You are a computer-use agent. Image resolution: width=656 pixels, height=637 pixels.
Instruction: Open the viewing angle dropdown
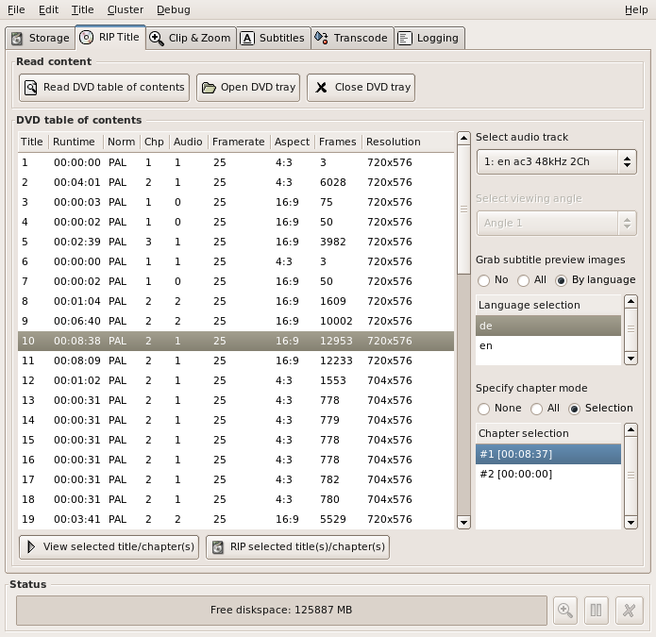[557, 224]
